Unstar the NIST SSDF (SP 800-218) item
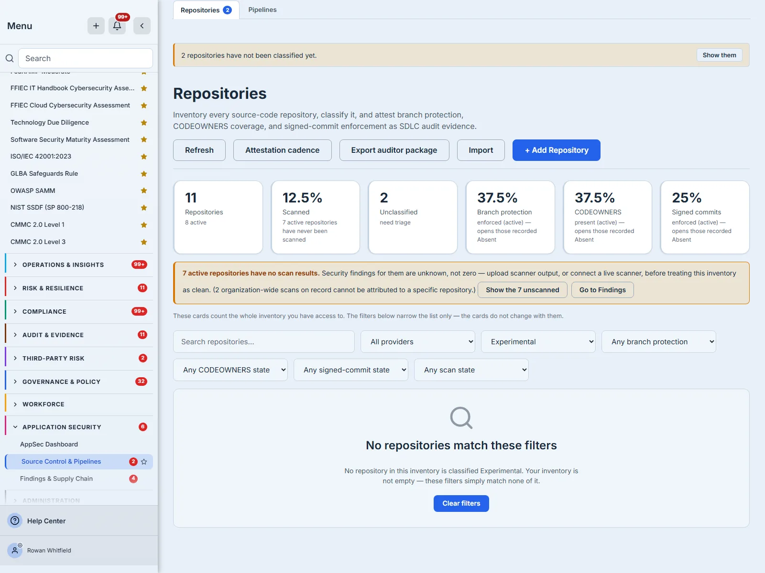 point(144,208)
